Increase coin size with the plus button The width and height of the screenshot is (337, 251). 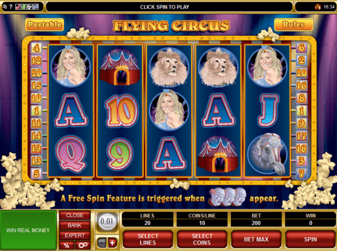pyautogui.click(x=112, y=243)
